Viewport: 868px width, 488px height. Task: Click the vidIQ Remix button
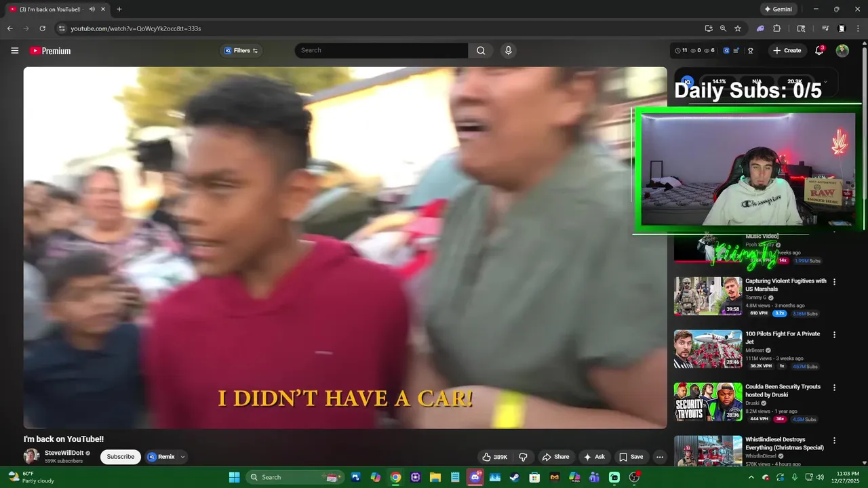pyautogui.click(x=161, y=457)
